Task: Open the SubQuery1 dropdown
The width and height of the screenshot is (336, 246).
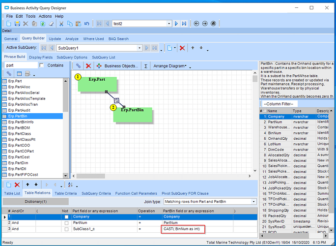Action: click(140, 48)
